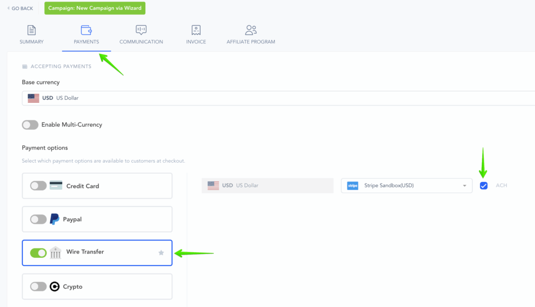Click the Paypal logo icon
Viewport: 535px width, 307px height.
coord(54,219)
